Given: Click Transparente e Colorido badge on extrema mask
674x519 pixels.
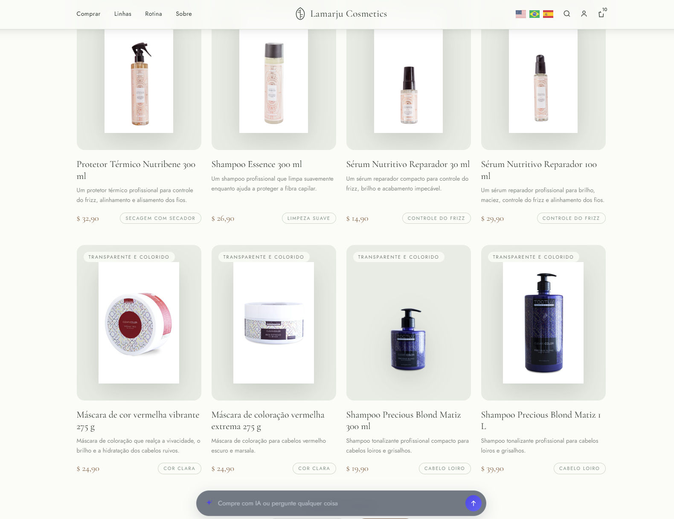Looking at the screenshot, I should [264, 257].
